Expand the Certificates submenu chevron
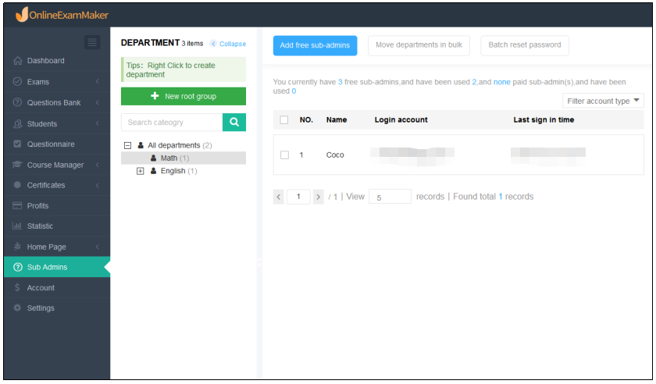656x384 pixels. (x=98, y=185)
